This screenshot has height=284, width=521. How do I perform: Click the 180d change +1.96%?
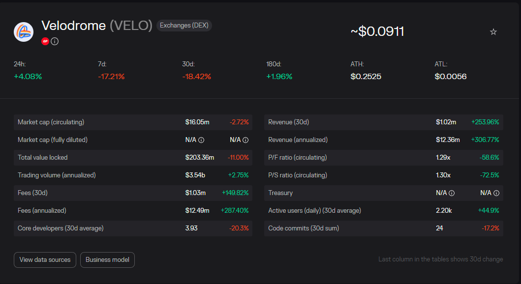click(x=279, y=77)
